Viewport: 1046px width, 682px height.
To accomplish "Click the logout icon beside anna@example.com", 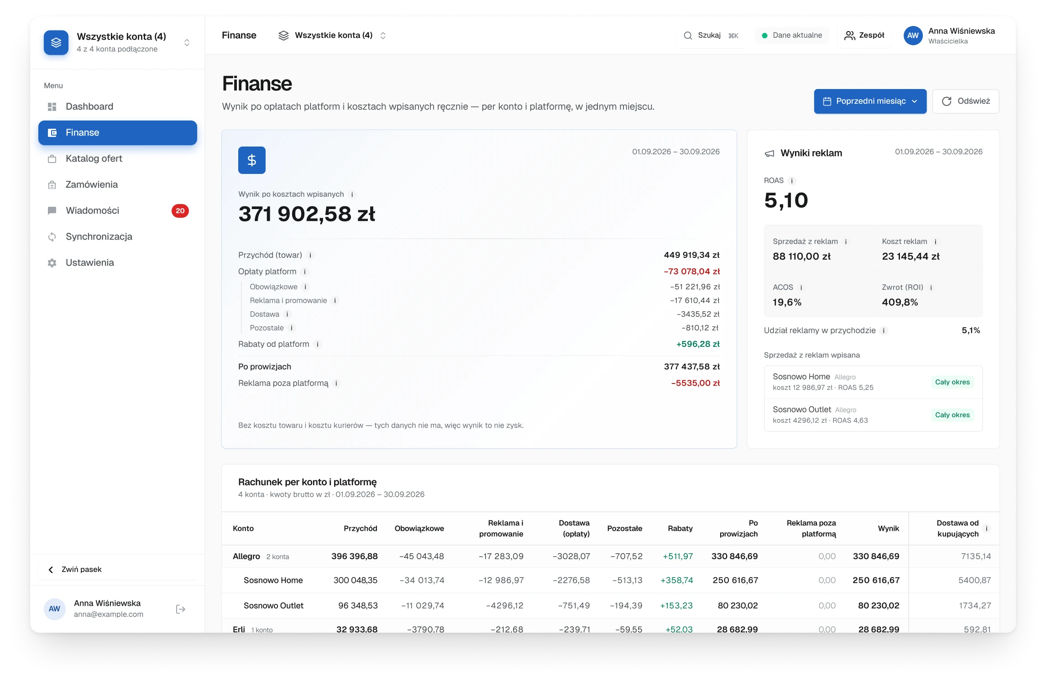I will [181, 609].
